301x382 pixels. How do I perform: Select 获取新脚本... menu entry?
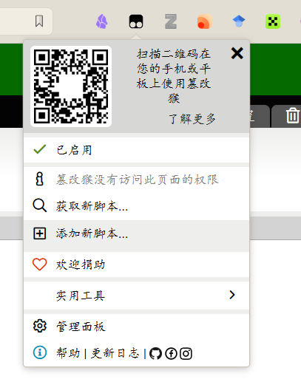(136, 206)
